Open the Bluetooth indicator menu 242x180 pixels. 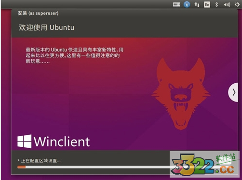(216, 5)
